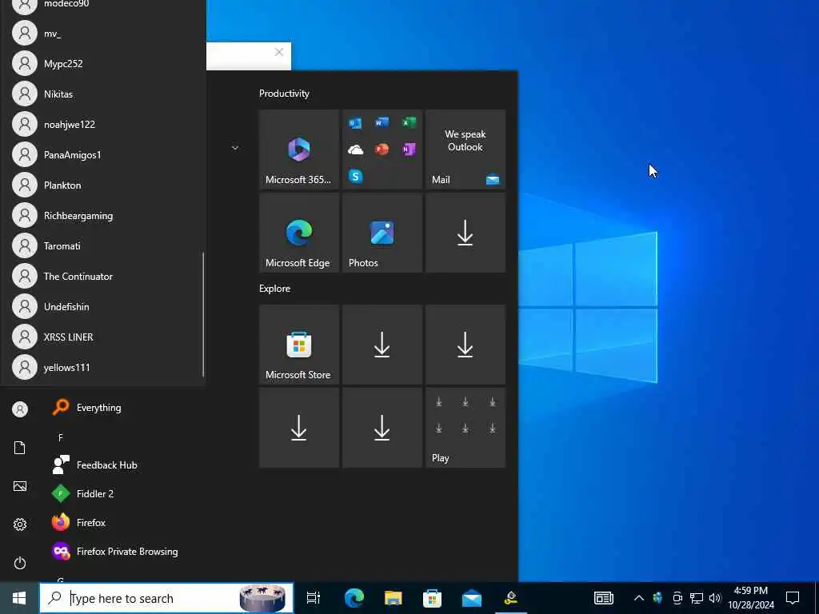The width and height of the screenshot is (819, 614).
Task: Click the search highlights image in taskbar
Action: pos(262,598)
